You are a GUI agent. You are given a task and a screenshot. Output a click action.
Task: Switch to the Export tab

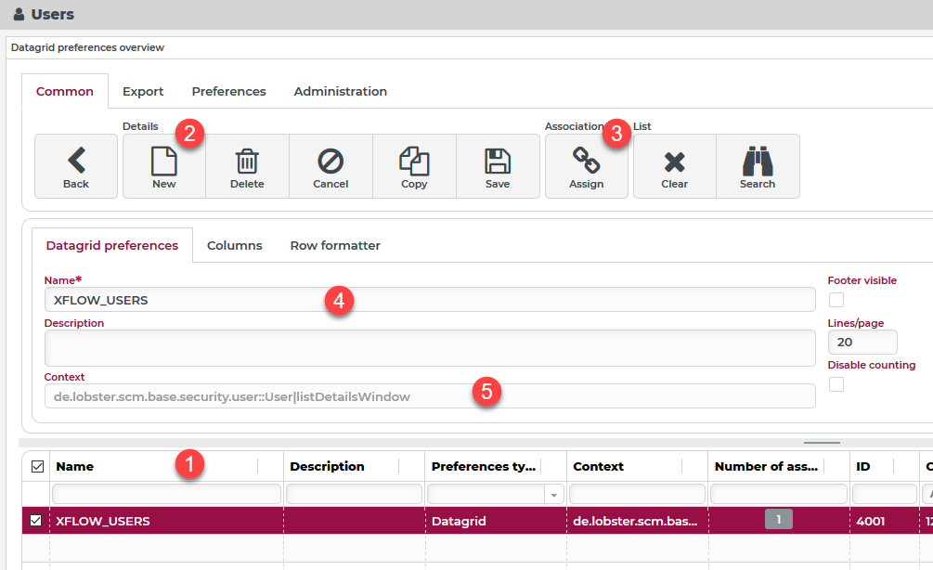click(143, 91)
